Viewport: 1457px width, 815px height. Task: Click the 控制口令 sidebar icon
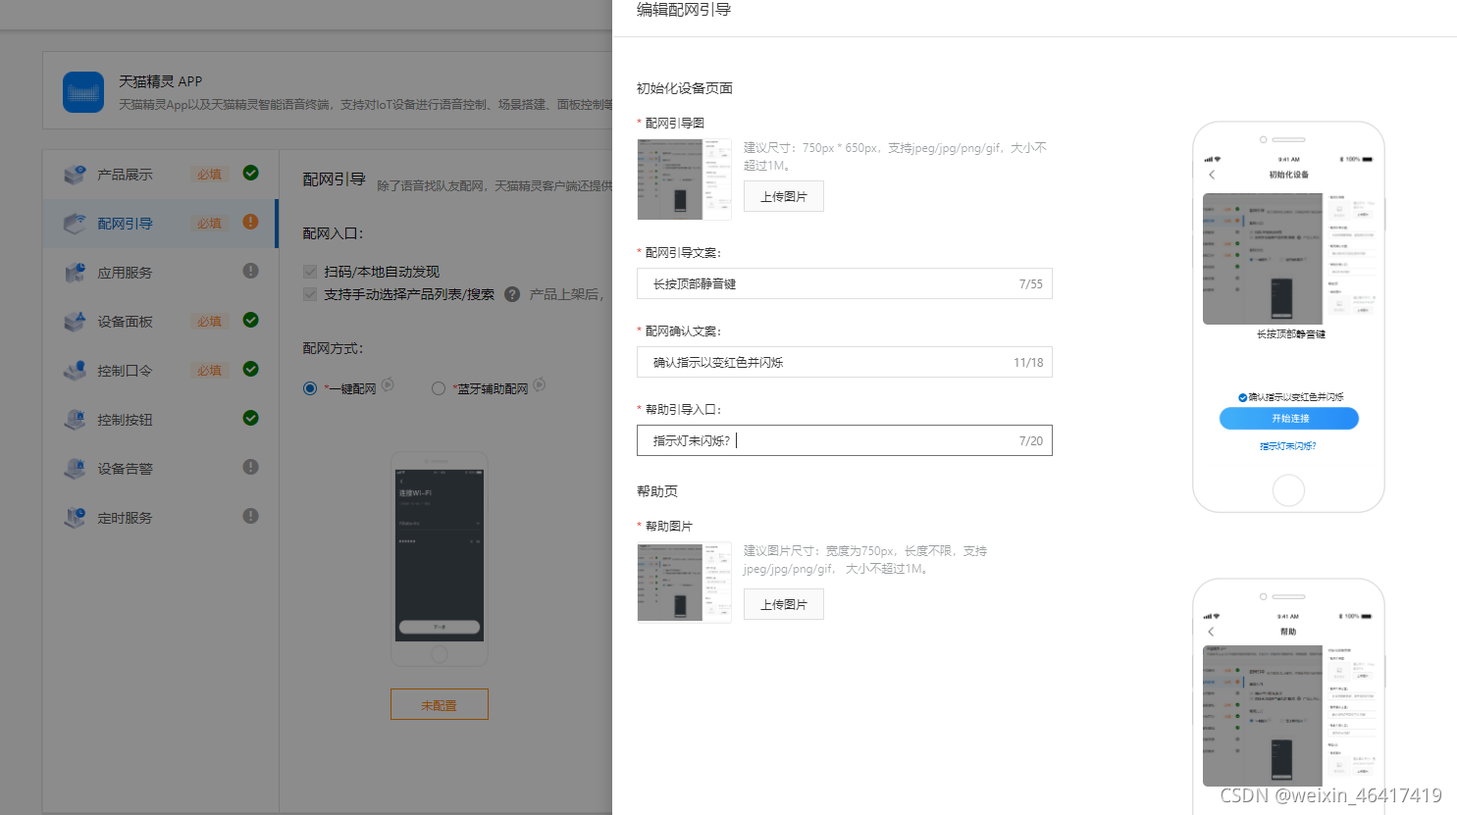[x=75, y=371]
